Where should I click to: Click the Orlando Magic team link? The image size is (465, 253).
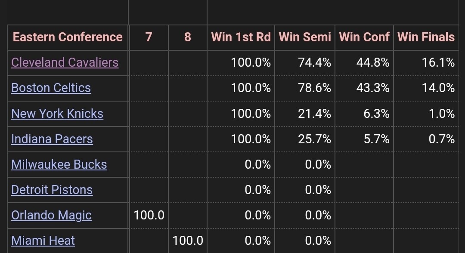pos(51,215)
